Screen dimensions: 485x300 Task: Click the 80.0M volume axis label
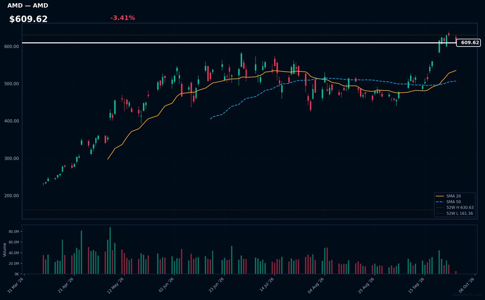tap(13, 232)
